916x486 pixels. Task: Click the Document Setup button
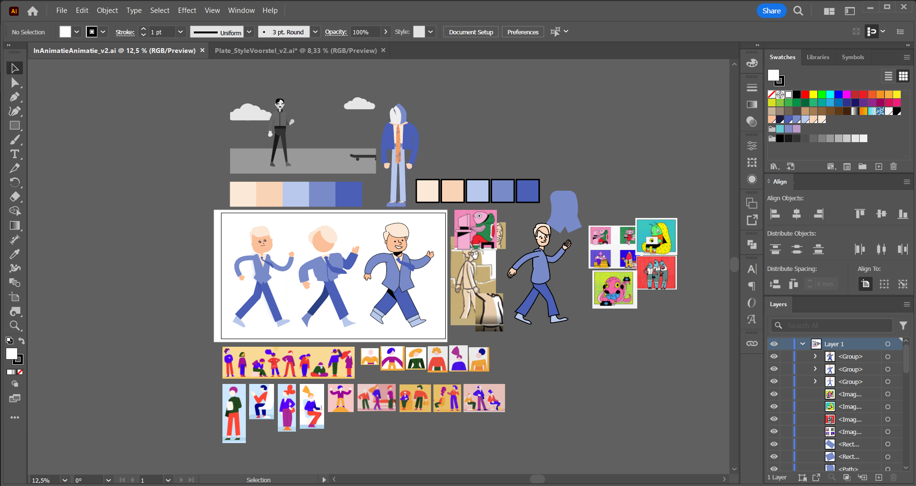click(471, 32)
